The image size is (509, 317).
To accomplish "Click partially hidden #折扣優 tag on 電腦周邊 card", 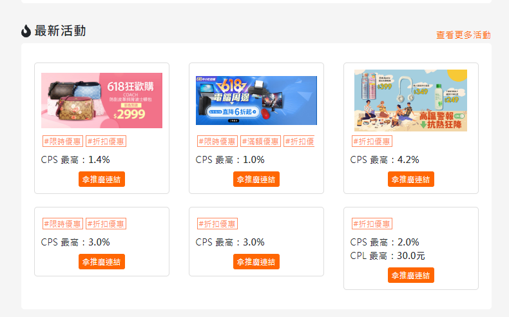I will 299,142.
